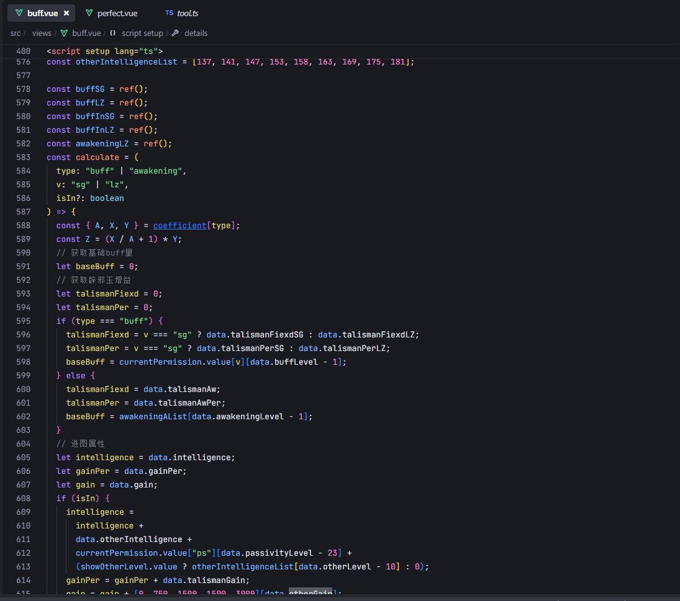Click the wrench icon before 'details' breadcrumb
680x601 pixels.
[175, 33]
